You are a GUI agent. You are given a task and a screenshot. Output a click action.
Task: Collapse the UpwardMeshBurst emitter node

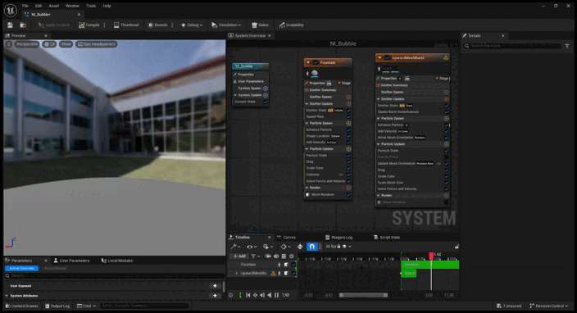(379, 57)
